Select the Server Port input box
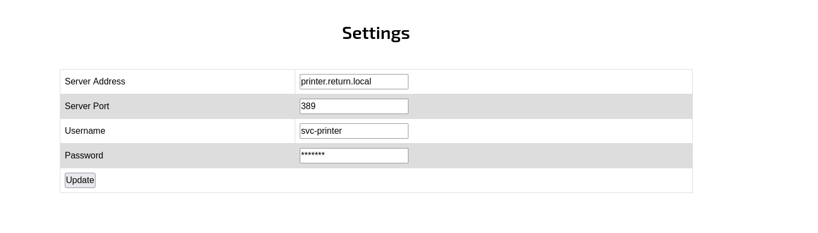This screenshot has width=818, height=233. [354, 106]
